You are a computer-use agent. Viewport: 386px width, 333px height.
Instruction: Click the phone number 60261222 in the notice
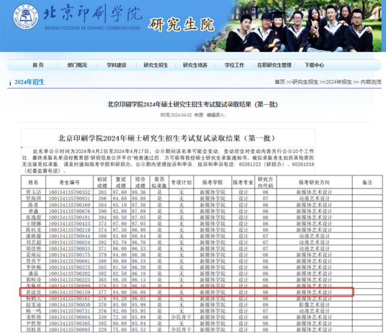[250, 164]
